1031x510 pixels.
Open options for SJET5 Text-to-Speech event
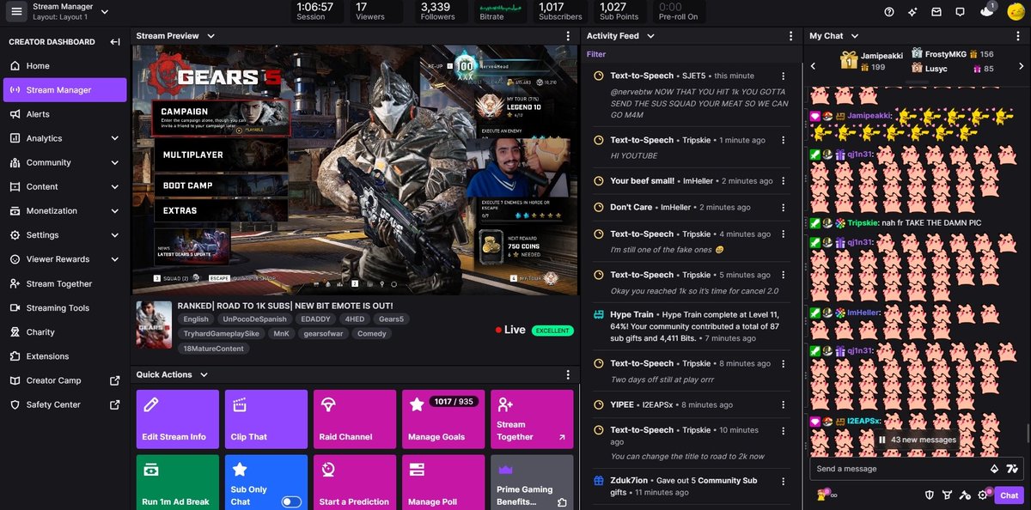[x=783, y=76]
